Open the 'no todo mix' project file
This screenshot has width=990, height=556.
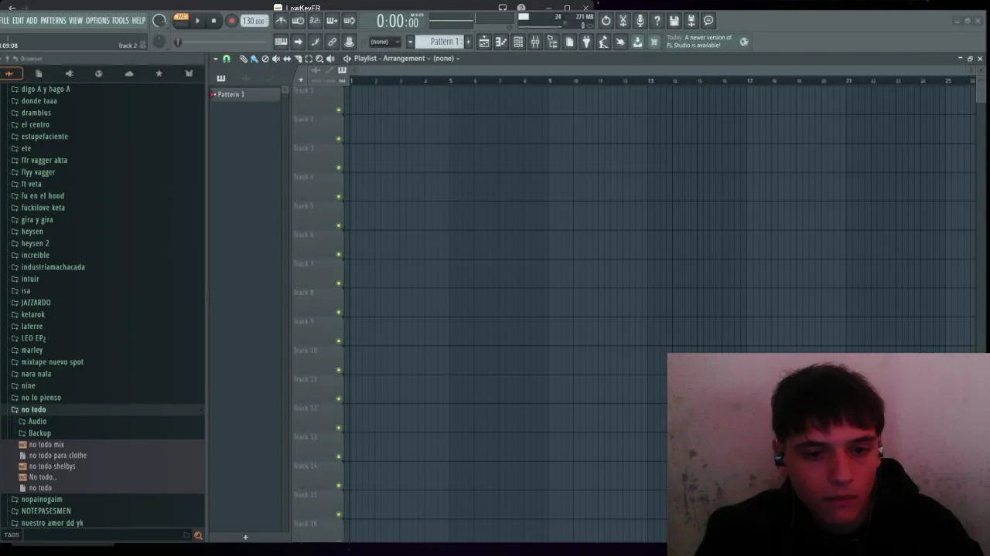click(x=46, y=445)
